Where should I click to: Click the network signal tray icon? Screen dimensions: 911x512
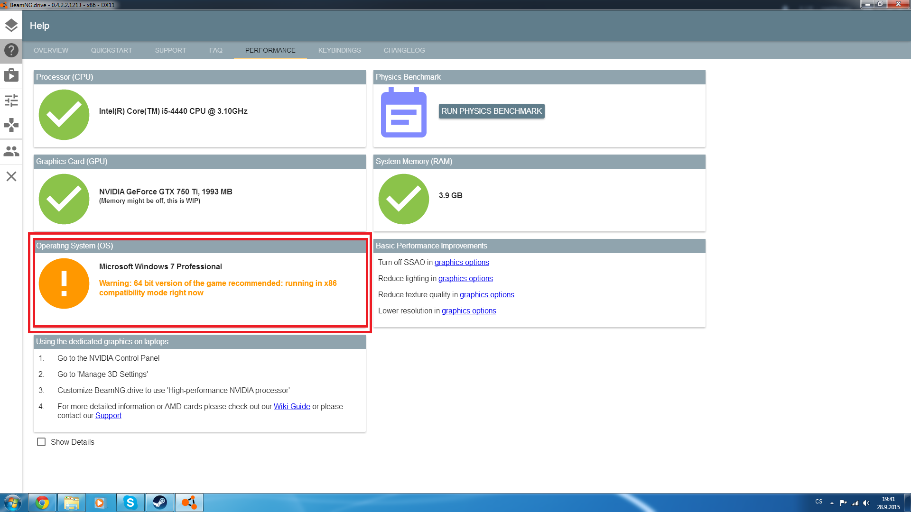click(855, 503)
